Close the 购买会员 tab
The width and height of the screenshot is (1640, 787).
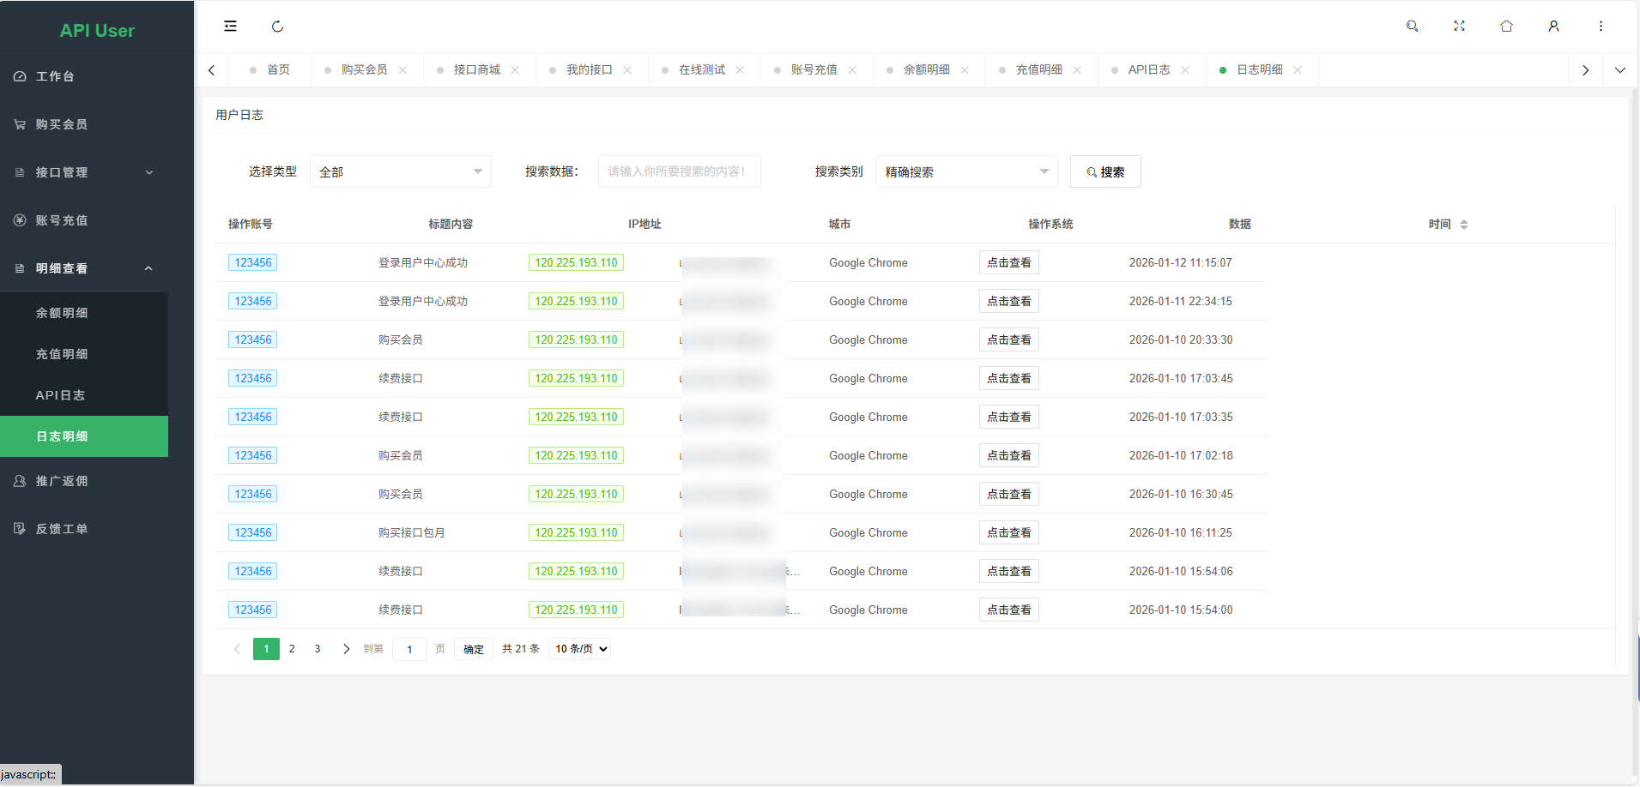tap(402, 70)
